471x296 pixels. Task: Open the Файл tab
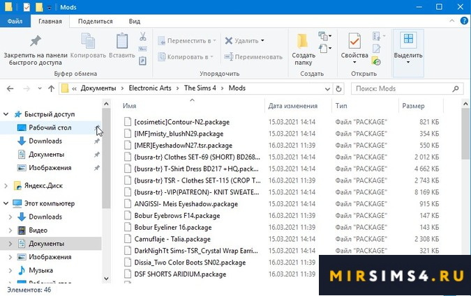15,22
